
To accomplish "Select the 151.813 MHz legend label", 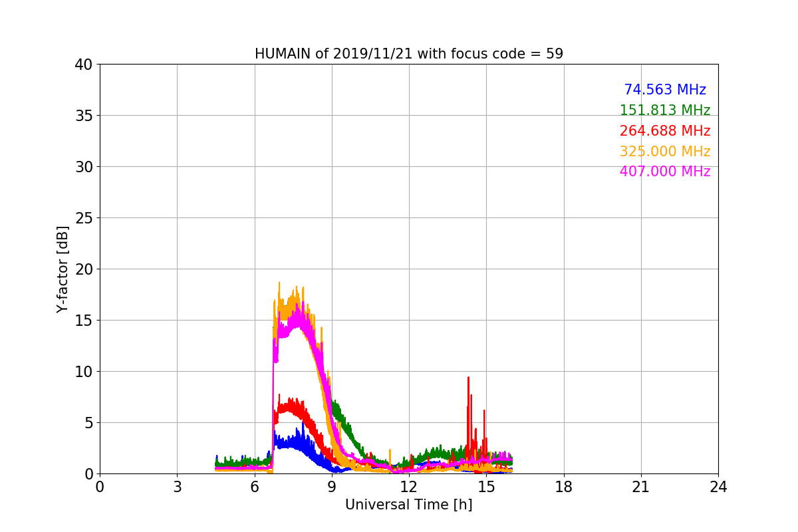I will [665, 110].
